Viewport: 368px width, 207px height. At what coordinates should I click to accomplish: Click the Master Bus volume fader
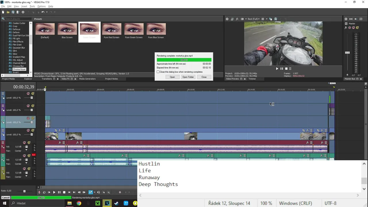pos(347,53)
